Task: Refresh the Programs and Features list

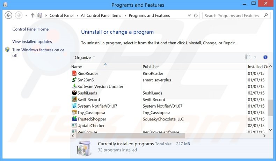Action: [x=196, y=15]
